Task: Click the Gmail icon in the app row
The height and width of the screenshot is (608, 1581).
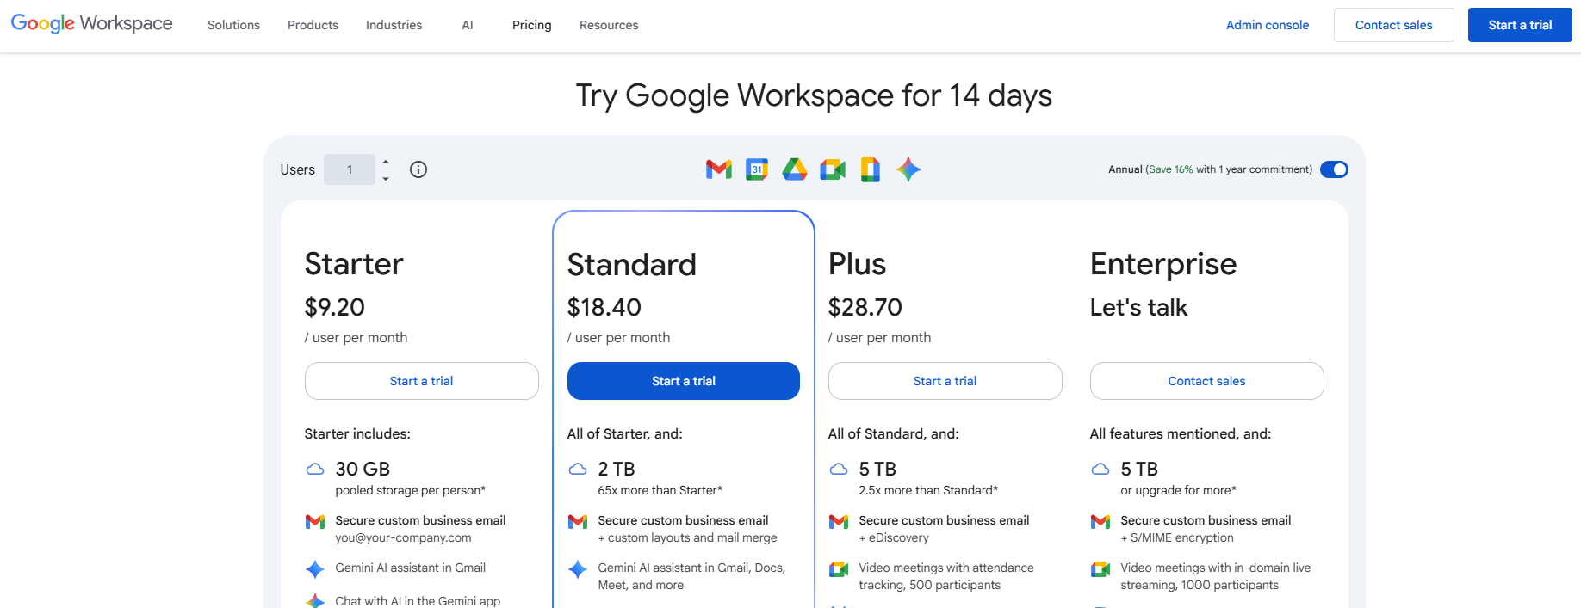Action: 719,169
